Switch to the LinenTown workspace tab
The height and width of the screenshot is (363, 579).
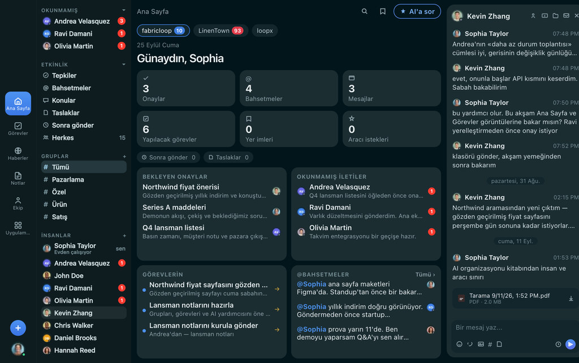(221, 31)
